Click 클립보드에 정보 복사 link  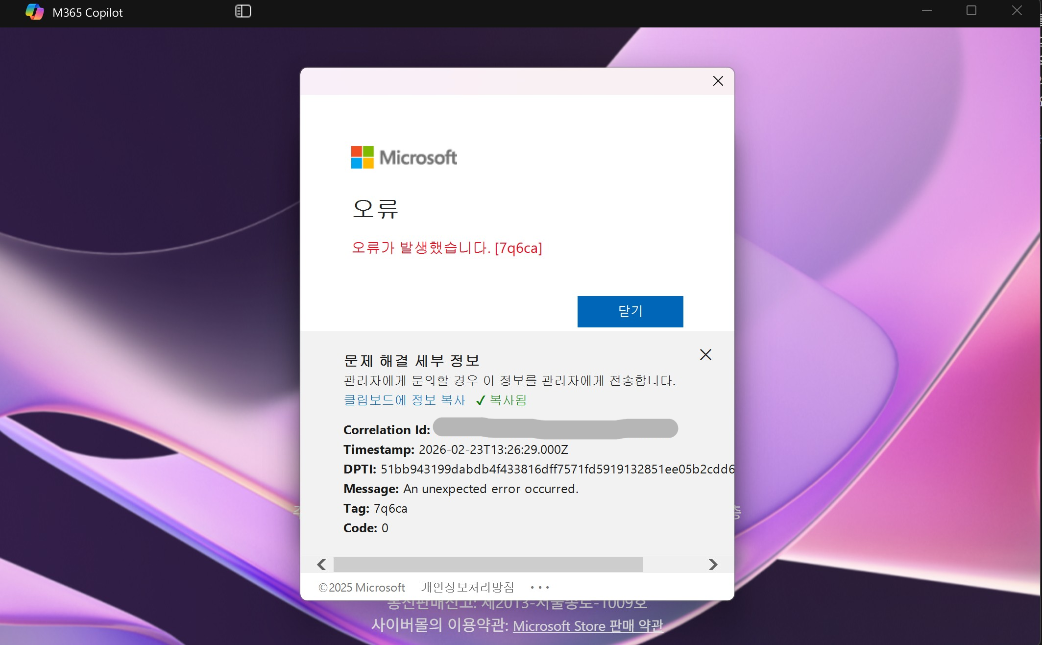[404, 400]
